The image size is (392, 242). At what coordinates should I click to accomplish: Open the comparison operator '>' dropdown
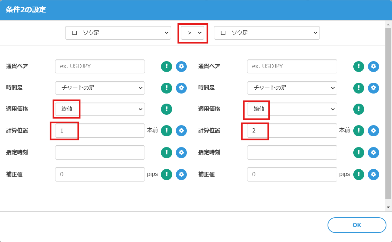pos(193,33)
